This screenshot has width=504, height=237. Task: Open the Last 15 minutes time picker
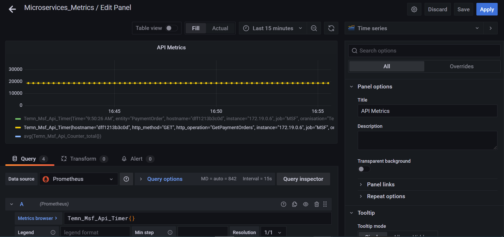click(273, 28)
